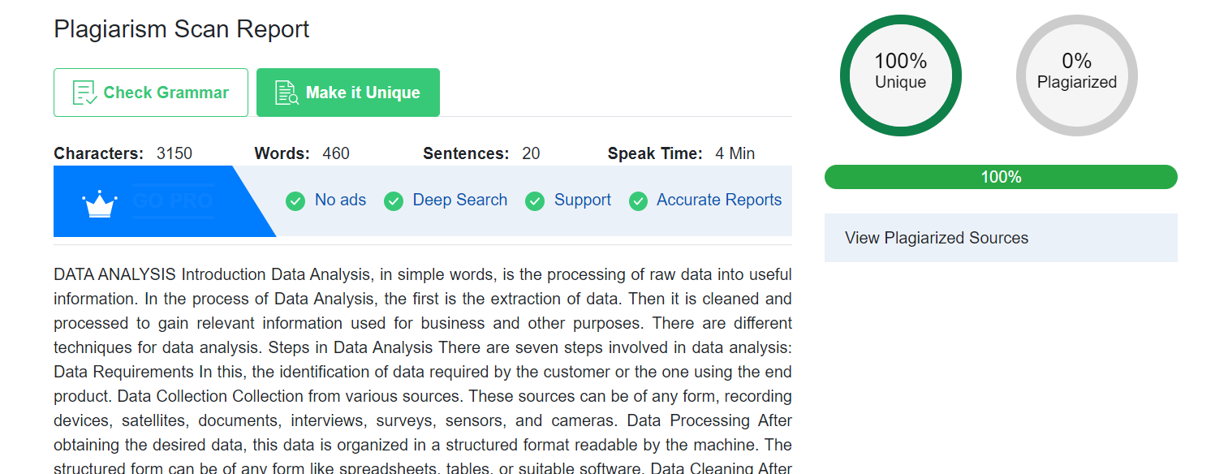Select the 0% Plagiarized circle indicator
This screenshot has width=1228, height=474.
click(1076, 75)
